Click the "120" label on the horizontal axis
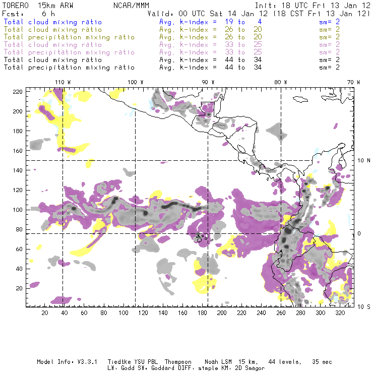This screenshot has width=373, height=373. 143,313
